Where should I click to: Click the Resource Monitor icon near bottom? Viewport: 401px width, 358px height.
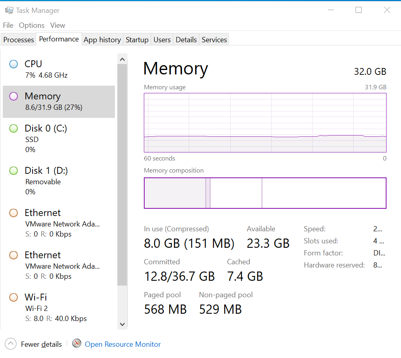click(x=76, y=344)
